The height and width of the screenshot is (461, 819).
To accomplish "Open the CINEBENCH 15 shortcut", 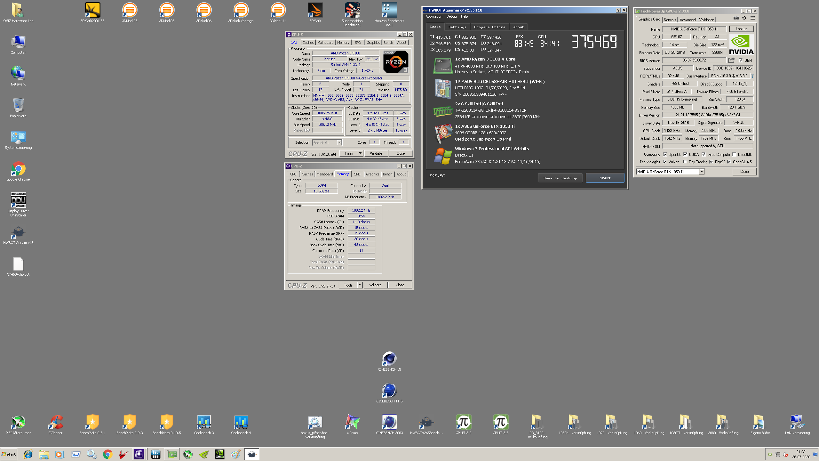I will 389,361.
